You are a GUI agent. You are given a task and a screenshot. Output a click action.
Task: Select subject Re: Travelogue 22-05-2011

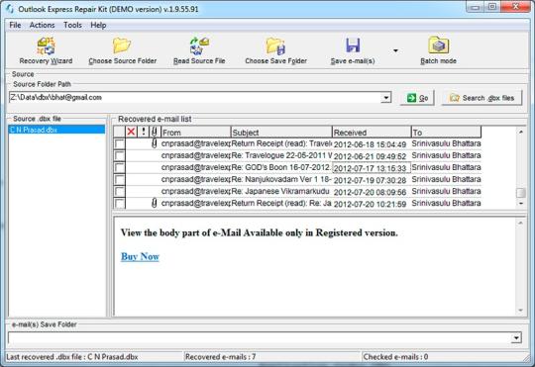[281, 155]
